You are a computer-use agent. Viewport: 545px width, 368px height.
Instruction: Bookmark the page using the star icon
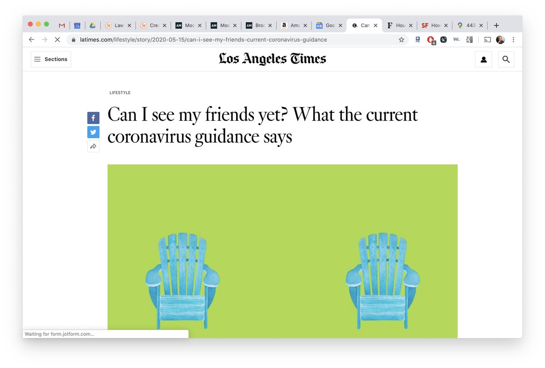401,39
